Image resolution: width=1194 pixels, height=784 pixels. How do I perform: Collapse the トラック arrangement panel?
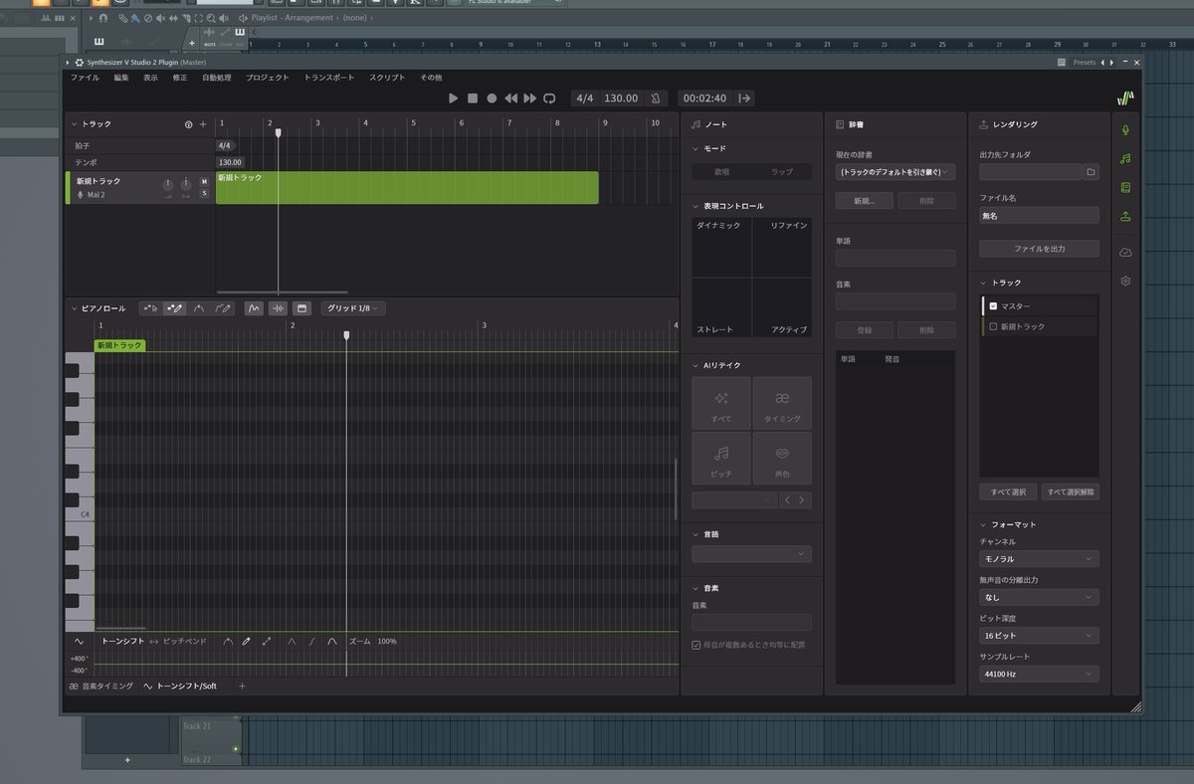point(73,124)
